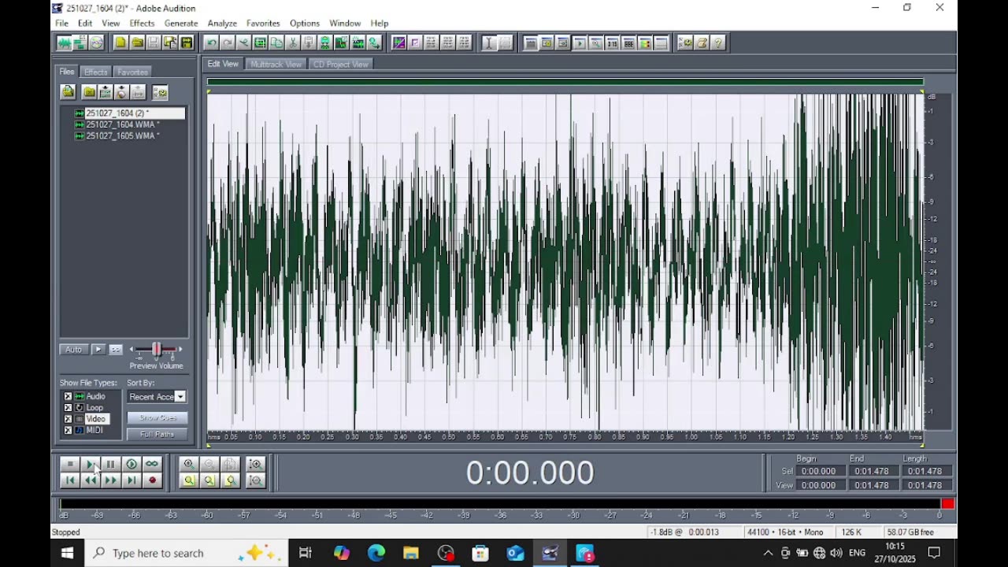Image resolution: width=1008 pixels, height=567 pixels.
Task: Click the preview play button in Files panel
Action: (x=98, y=350)
